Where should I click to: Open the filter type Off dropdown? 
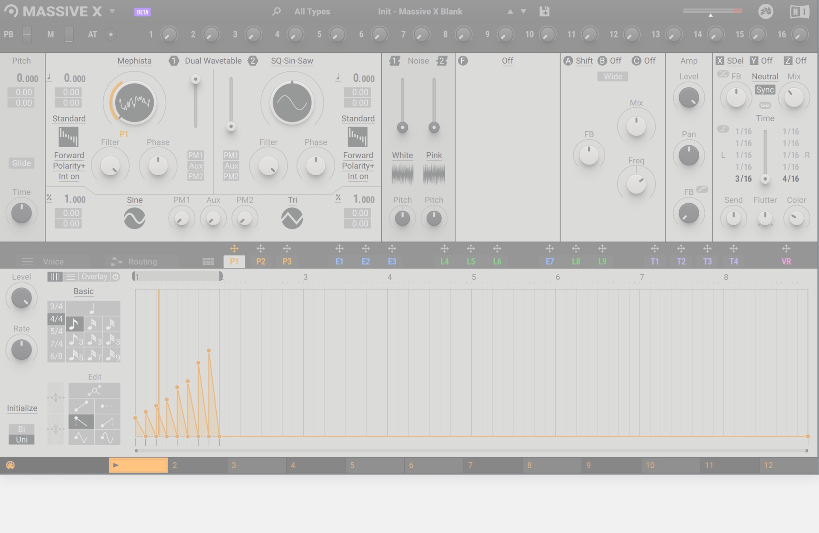(x=508, y=61)
